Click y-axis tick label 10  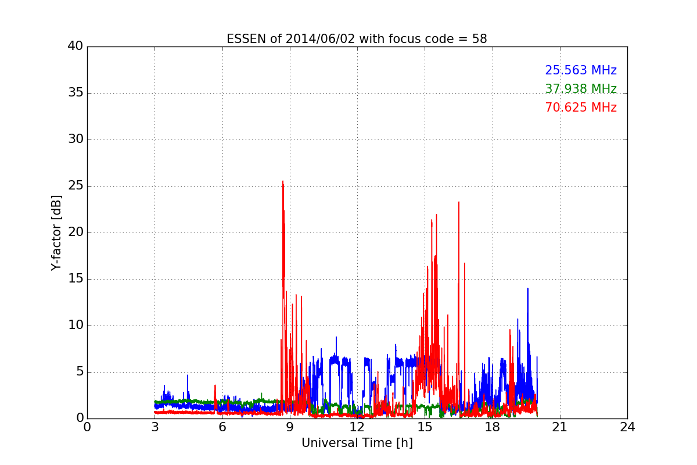[76, 325]
